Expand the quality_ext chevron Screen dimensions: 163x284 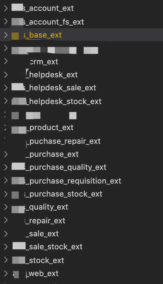[6, 207]
